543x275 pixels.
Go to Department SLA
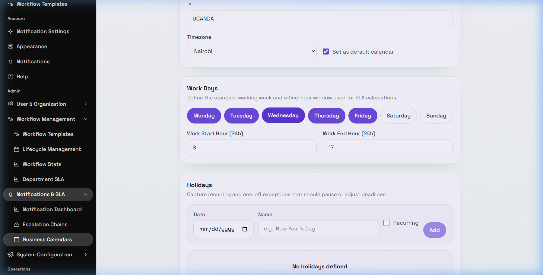coord(48,179)
